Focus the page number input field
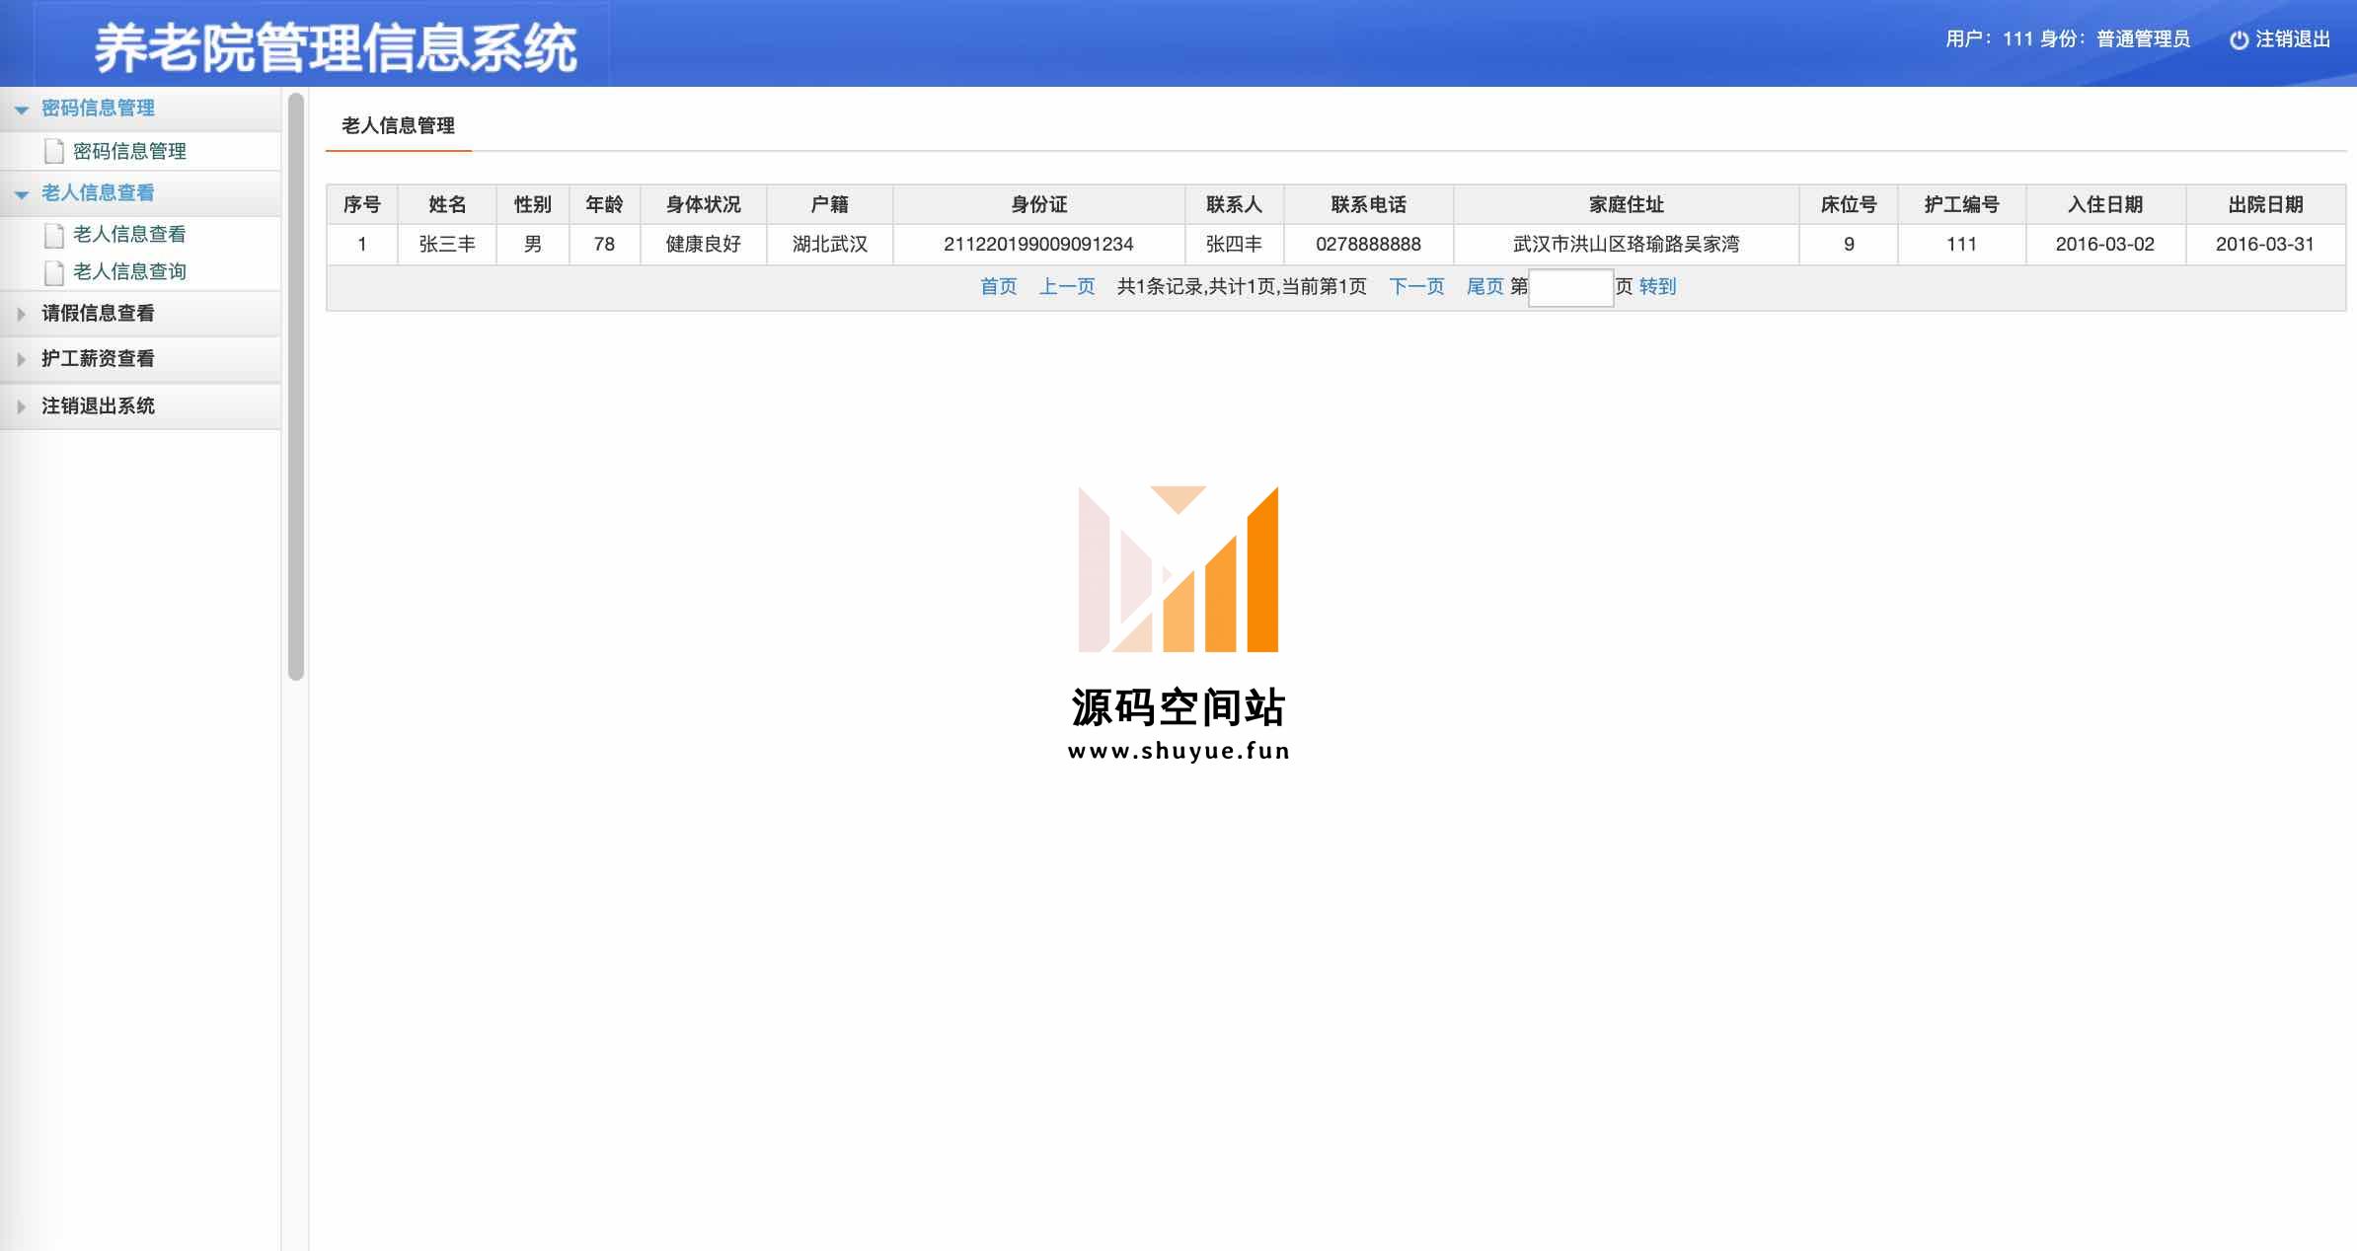 coord(1571,287)
